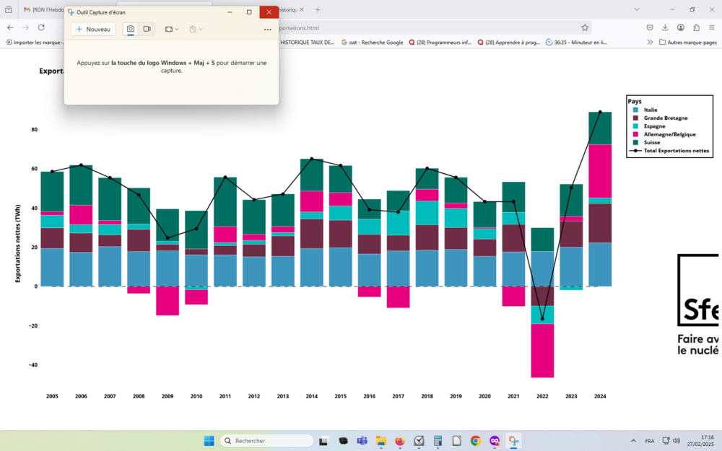Open Firefox downloads panel
722x451 pixels.
click(x=665, y=27)
